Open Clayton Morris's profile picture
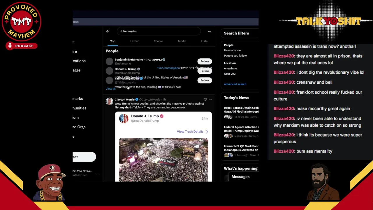The height and width of the screenshot is (210, 373). 109,101
